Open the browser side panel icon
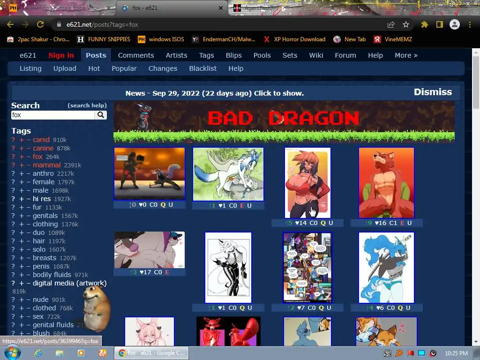Viewport: 480px width, 360px height. pyautogui.click(x=440, y=24)
